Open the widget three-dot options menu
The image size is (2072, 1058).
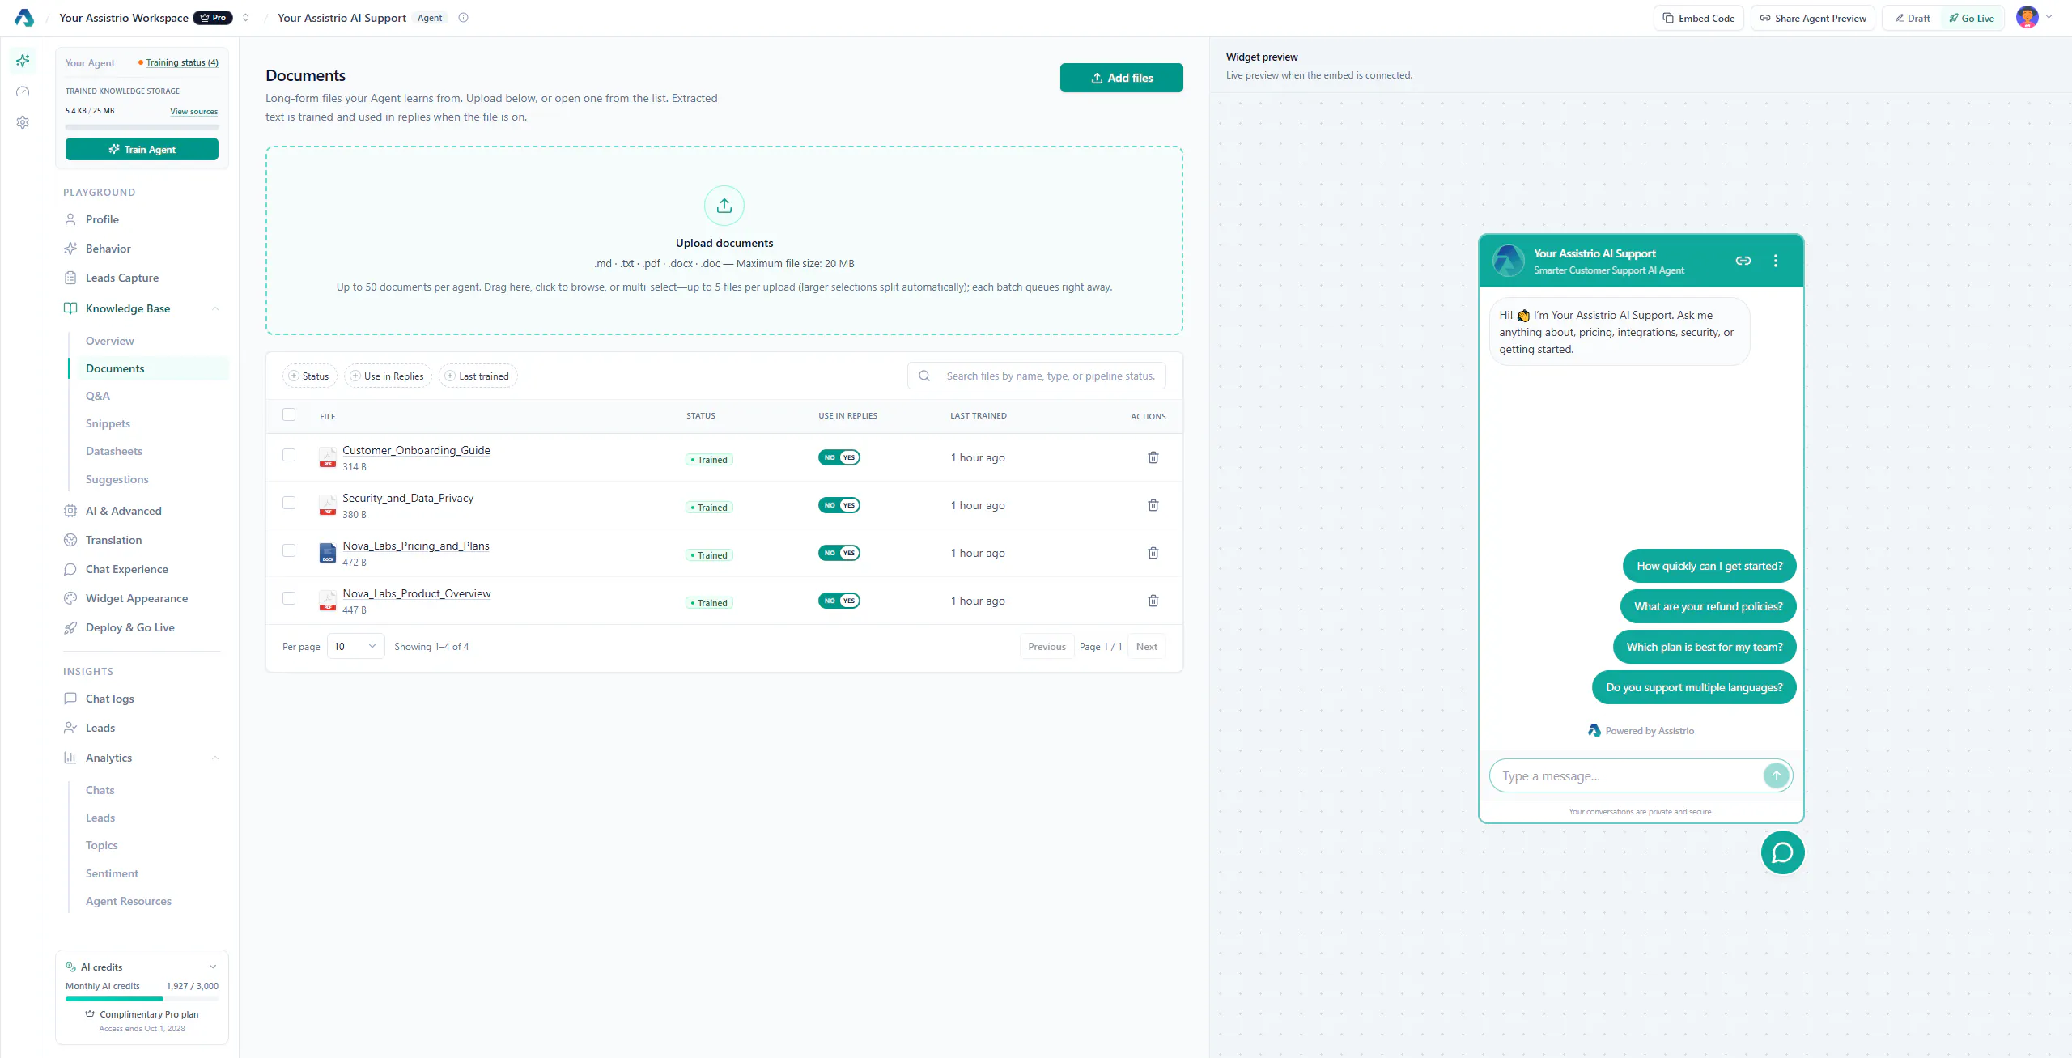(x=1776, y=261)
